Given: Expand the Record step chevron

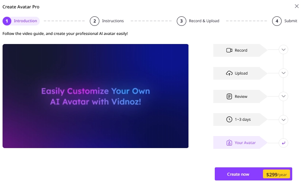Looking at the screenshot, I should coord(283,50).
